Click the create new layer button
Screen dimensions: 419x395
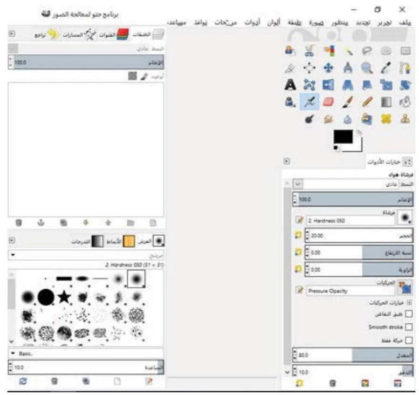pos(153,223)
